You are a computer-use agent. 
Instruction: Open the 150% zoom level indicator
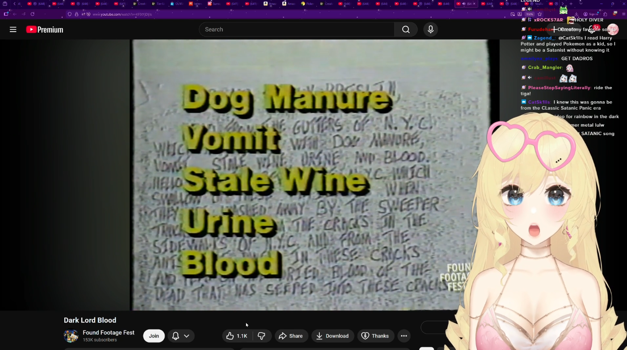[x=530, y=14]
